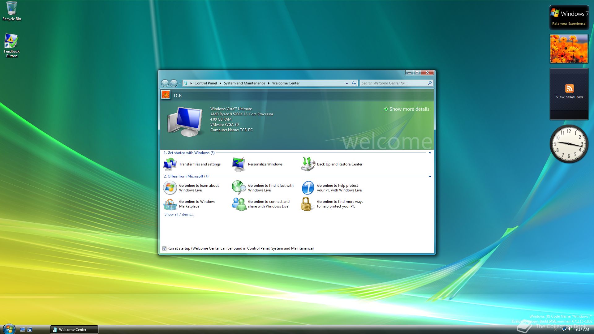This screenshot has height=334, width=594.
Task: Click the Windows Live learn about icon
Action: 170,188
